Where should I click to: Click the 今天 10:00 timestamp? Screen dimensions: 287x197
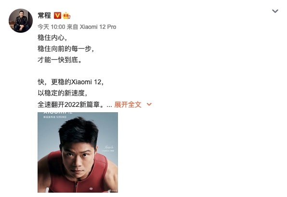[x=52, y=27]
